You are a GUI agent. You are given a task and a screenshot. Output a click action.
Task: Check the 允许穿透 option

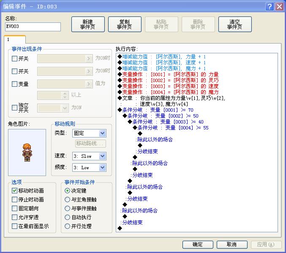click(14, 217)
